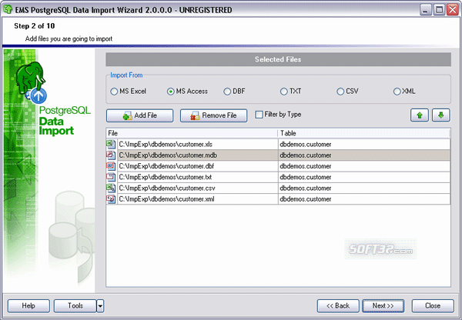The height and width of the screenshot is (320, 462).
Task: Click dbdemos.customer table cell for customer.csv
Action: tap(364, 188)
